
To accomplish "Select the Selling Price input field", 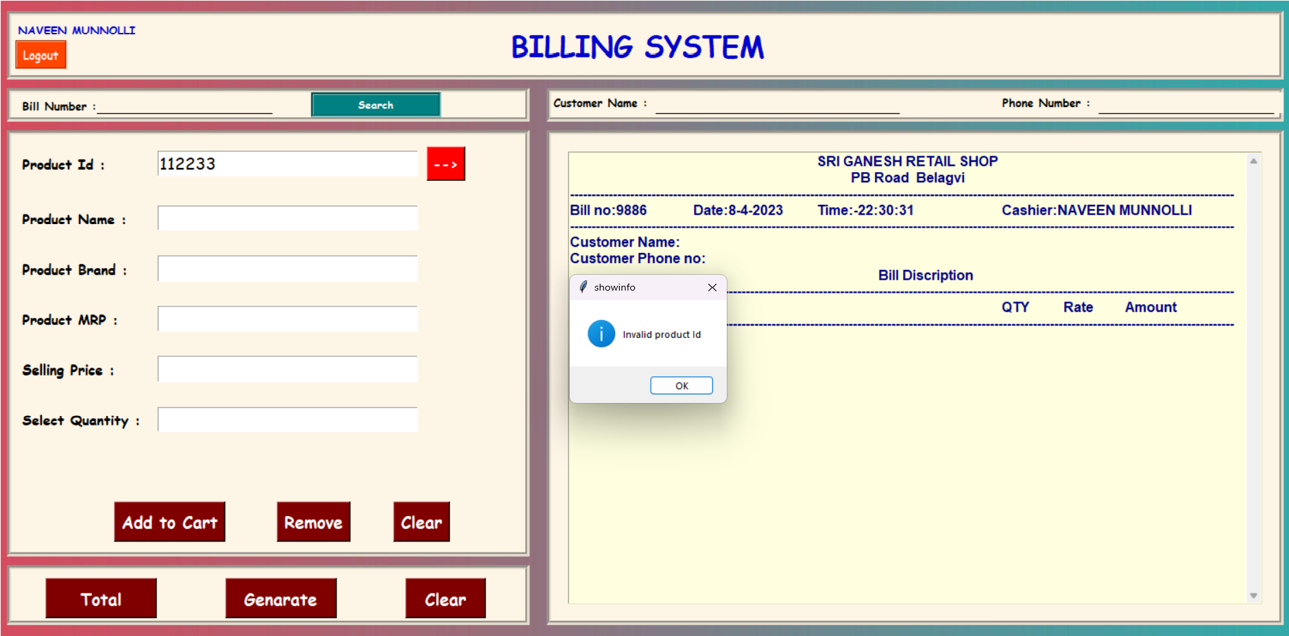I will (x=287, y=369).
